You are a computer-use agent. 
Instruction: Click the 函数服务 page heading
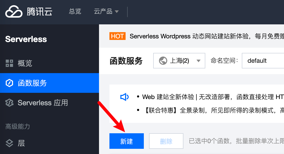coord(126,61)
